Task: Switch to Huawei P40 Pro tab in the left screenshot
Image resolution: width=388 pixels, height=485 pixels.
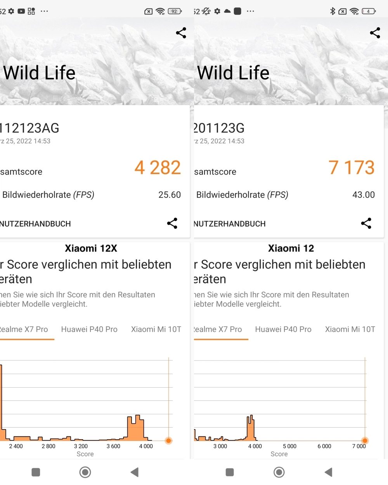Action: pos(89,329)
